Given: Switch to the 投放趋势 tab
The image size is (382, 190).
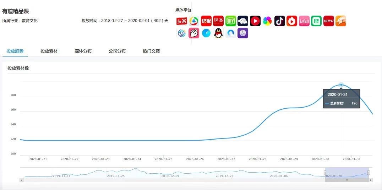Looking at the screenshot, I should click(15, 51).
